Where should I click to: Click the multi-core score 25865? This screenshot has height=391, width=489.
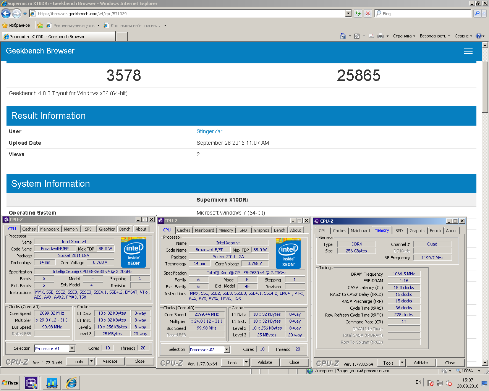[x=359, y=75]
